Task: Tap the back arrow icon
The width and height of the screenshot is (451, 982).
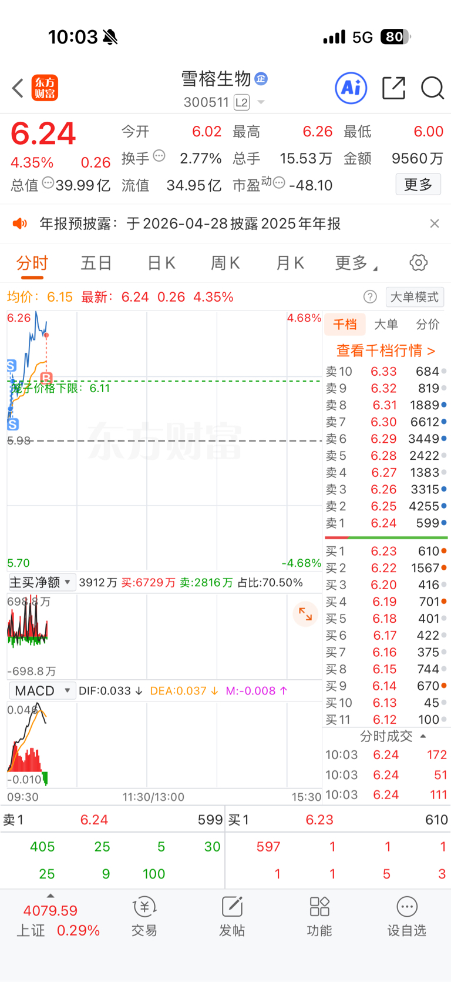Action: [18, 88]
